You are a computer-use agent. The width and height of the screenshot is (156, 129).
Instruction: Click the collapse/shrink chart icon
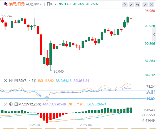[x=145, y=5]
